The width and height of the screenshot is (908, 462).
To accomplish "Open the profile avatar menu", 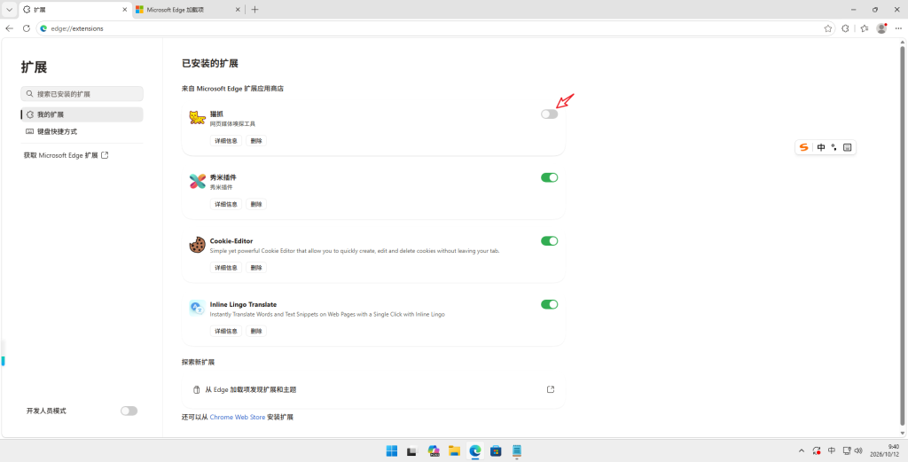I will click(x=882, y=28).
